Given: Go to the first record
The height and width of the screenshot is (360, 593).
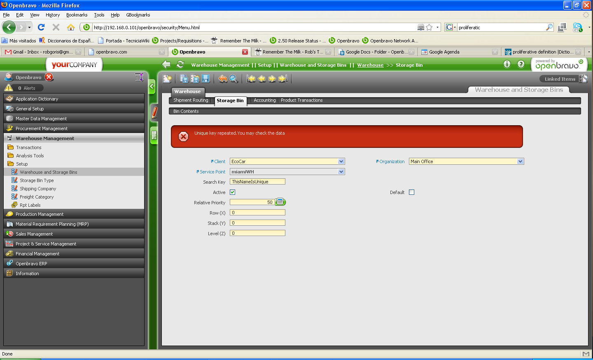Looking at the screenshot, I should (x=251, y=79).
